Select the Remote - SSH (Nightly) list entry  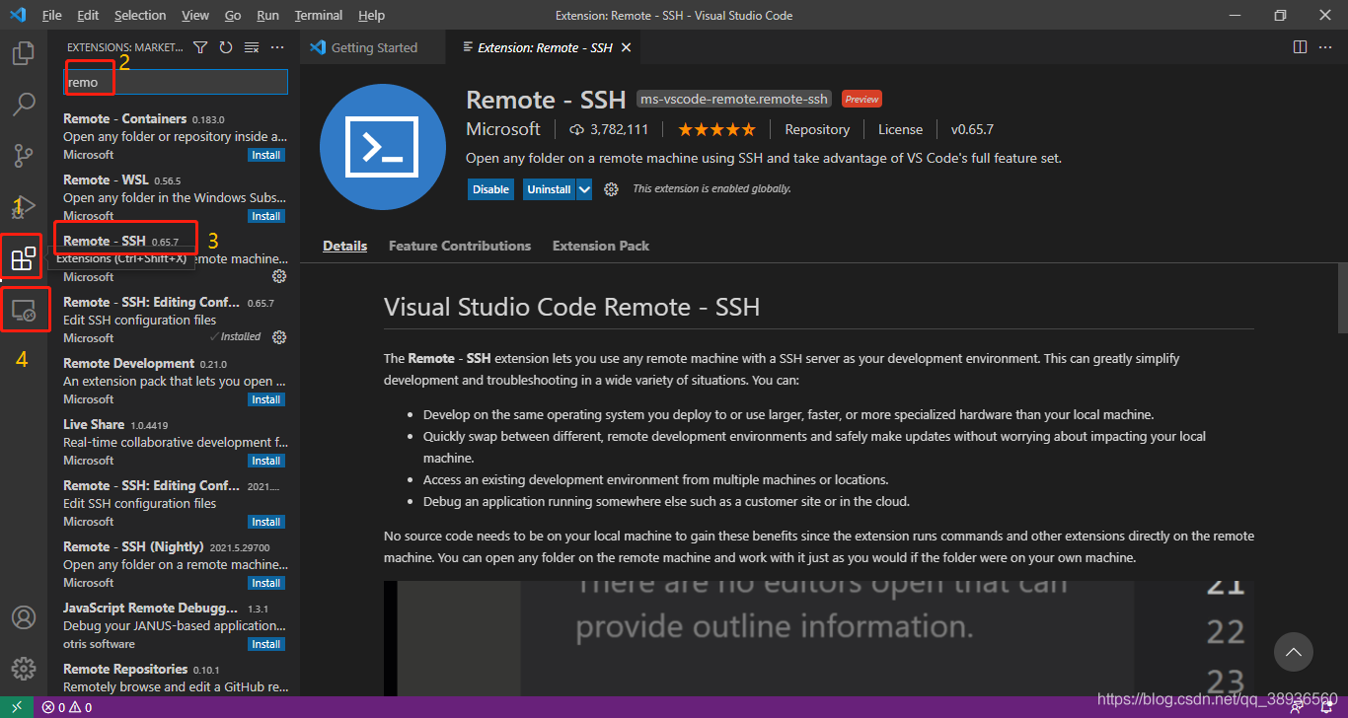pyautogui.click(x=174, y=565)
